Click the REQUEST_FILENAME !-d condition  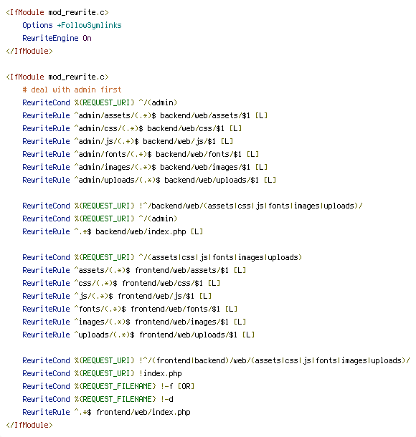pos(98,399)
